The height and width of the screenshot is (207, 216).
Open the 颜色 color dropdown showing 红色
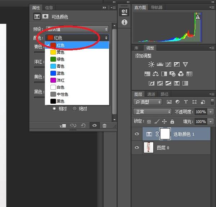(77, 37)
